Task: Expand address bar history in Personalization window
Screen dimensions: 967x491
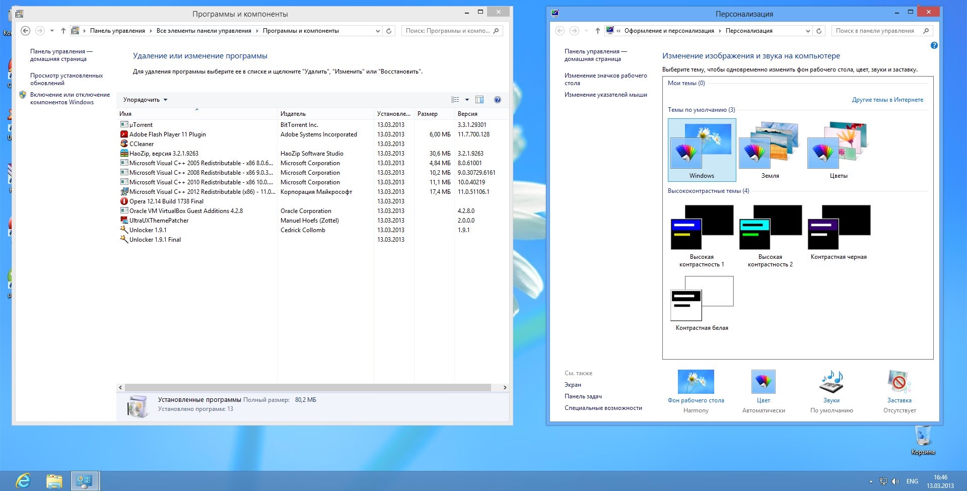Action: click(808, 31)
